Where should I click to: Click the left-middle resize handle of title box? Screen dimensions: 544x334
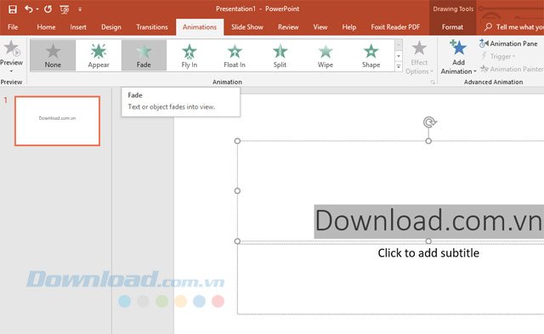click(237, 190)
